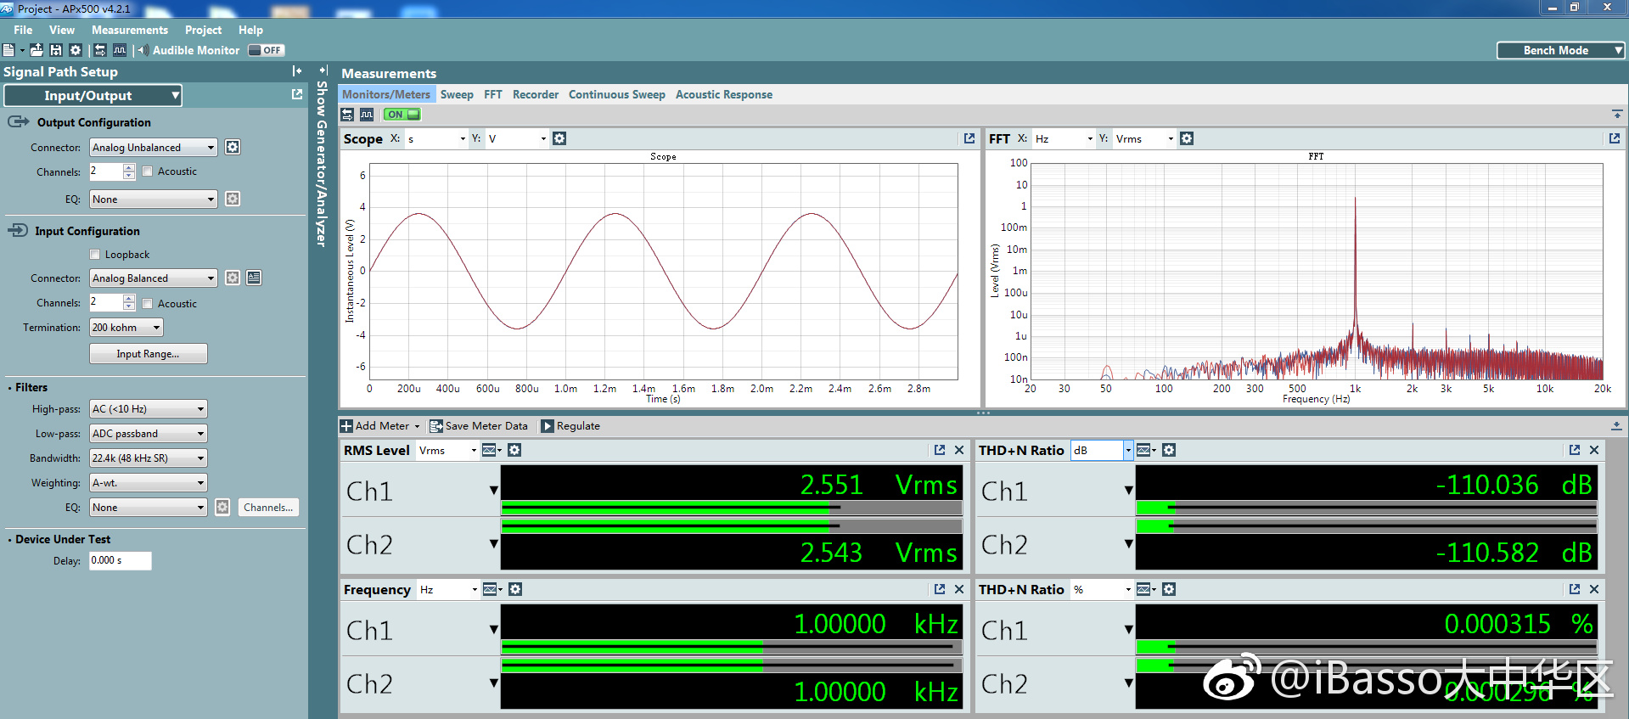Pop out the THD+N Ratio dB meter
1629x719 pixels.
pyautogui.click(x=1575, y=450)
